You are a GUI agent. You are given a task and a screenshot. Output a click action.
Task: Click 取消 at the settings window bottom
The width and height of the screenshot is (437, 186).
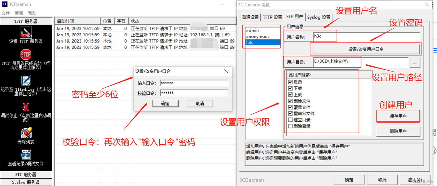382,180
